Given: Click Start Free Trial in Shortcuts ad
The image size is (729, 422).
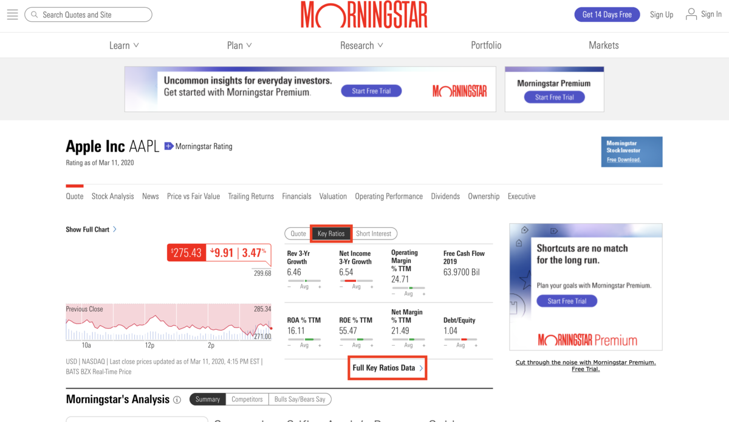Looking at the screenshot, I should click(x=567, y=301).
